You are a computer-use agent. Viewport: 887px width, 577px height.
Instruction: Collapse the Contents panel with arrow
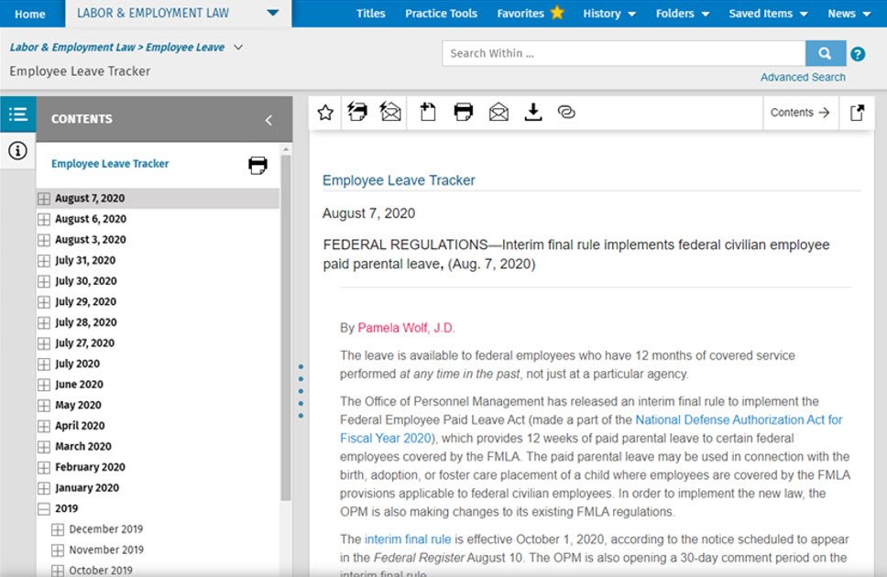tap(268, 119)
